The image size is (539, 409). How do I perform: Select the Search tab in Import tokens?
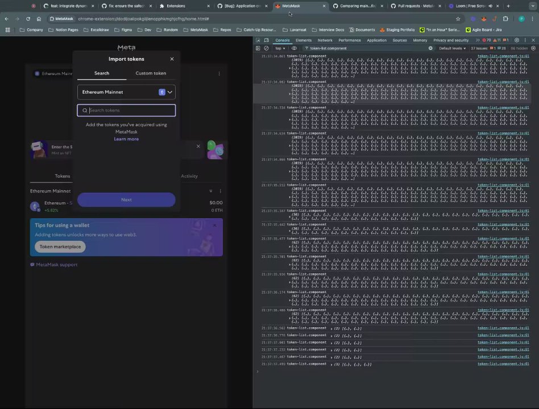[102, 73]
